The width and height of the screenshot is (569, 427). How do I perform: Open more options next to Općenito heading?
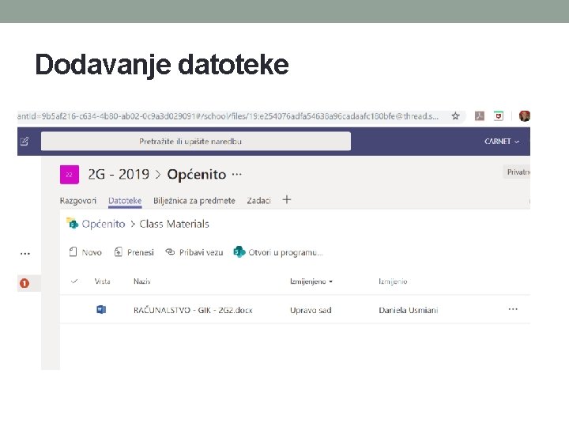[x=236, y=174]
